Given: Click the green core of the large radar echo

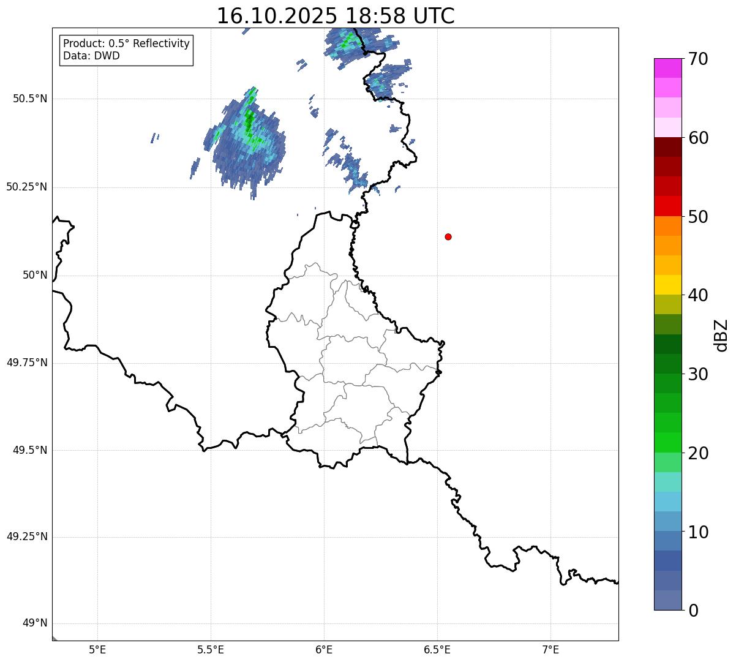Looking at the screenshot, I should (x=249, y=121).
